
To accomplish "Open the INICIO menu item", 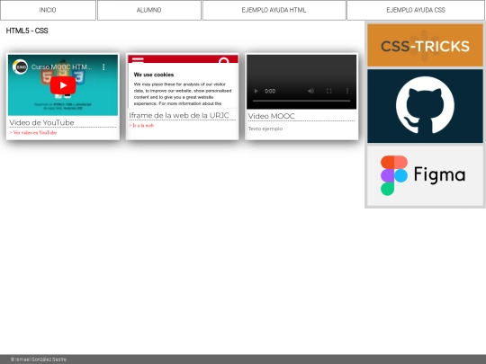I will coord(48,10).
